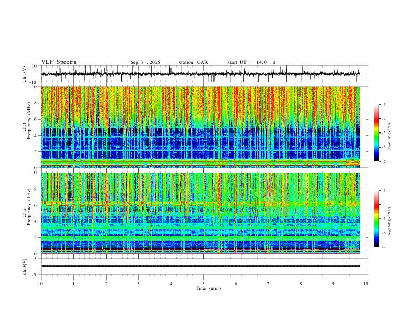This screenshot has height=318, width=412.
Task: Click the time axis tick label "4"
Action: tap(171, 284)
